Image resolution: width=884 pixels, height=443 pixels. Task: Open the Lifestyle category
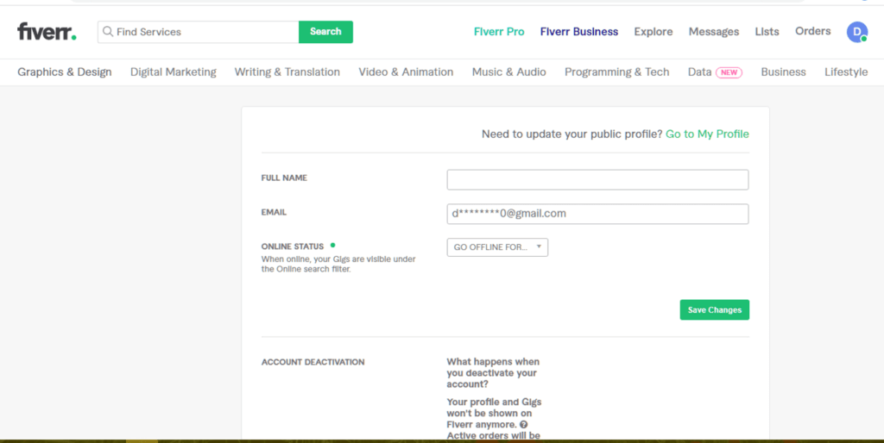pyautogui.click(x=846, y=72)
